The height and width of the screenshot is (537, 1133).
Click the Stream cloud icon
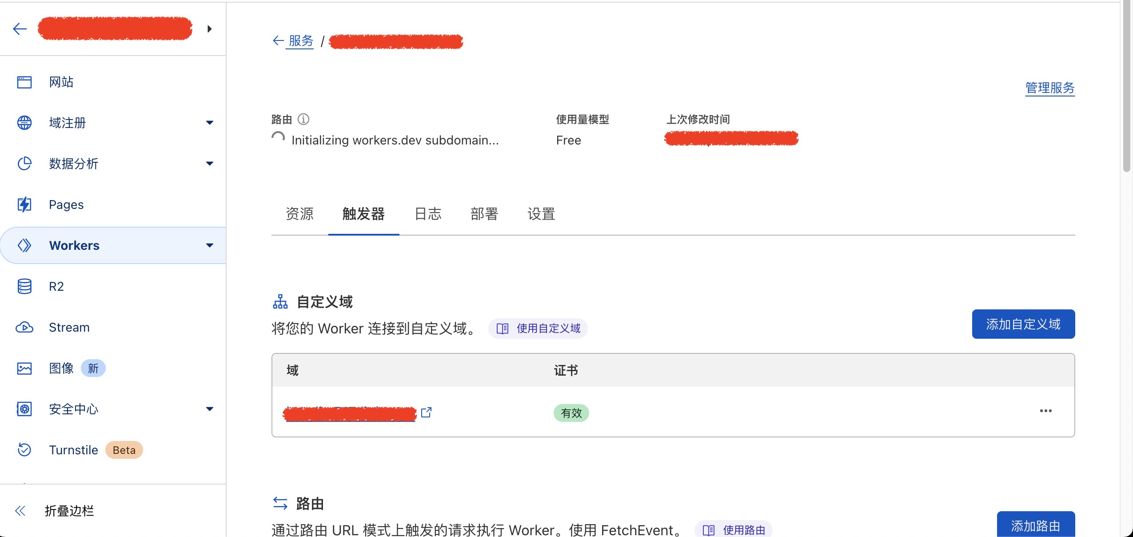pos(24,327)
